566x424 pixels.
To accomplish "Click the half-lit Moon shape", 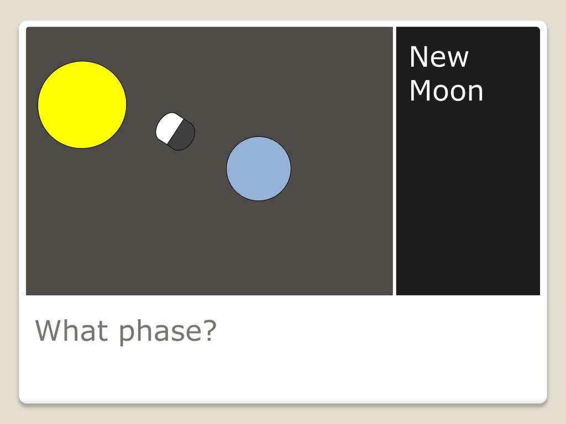I will (x=175, y=131).
